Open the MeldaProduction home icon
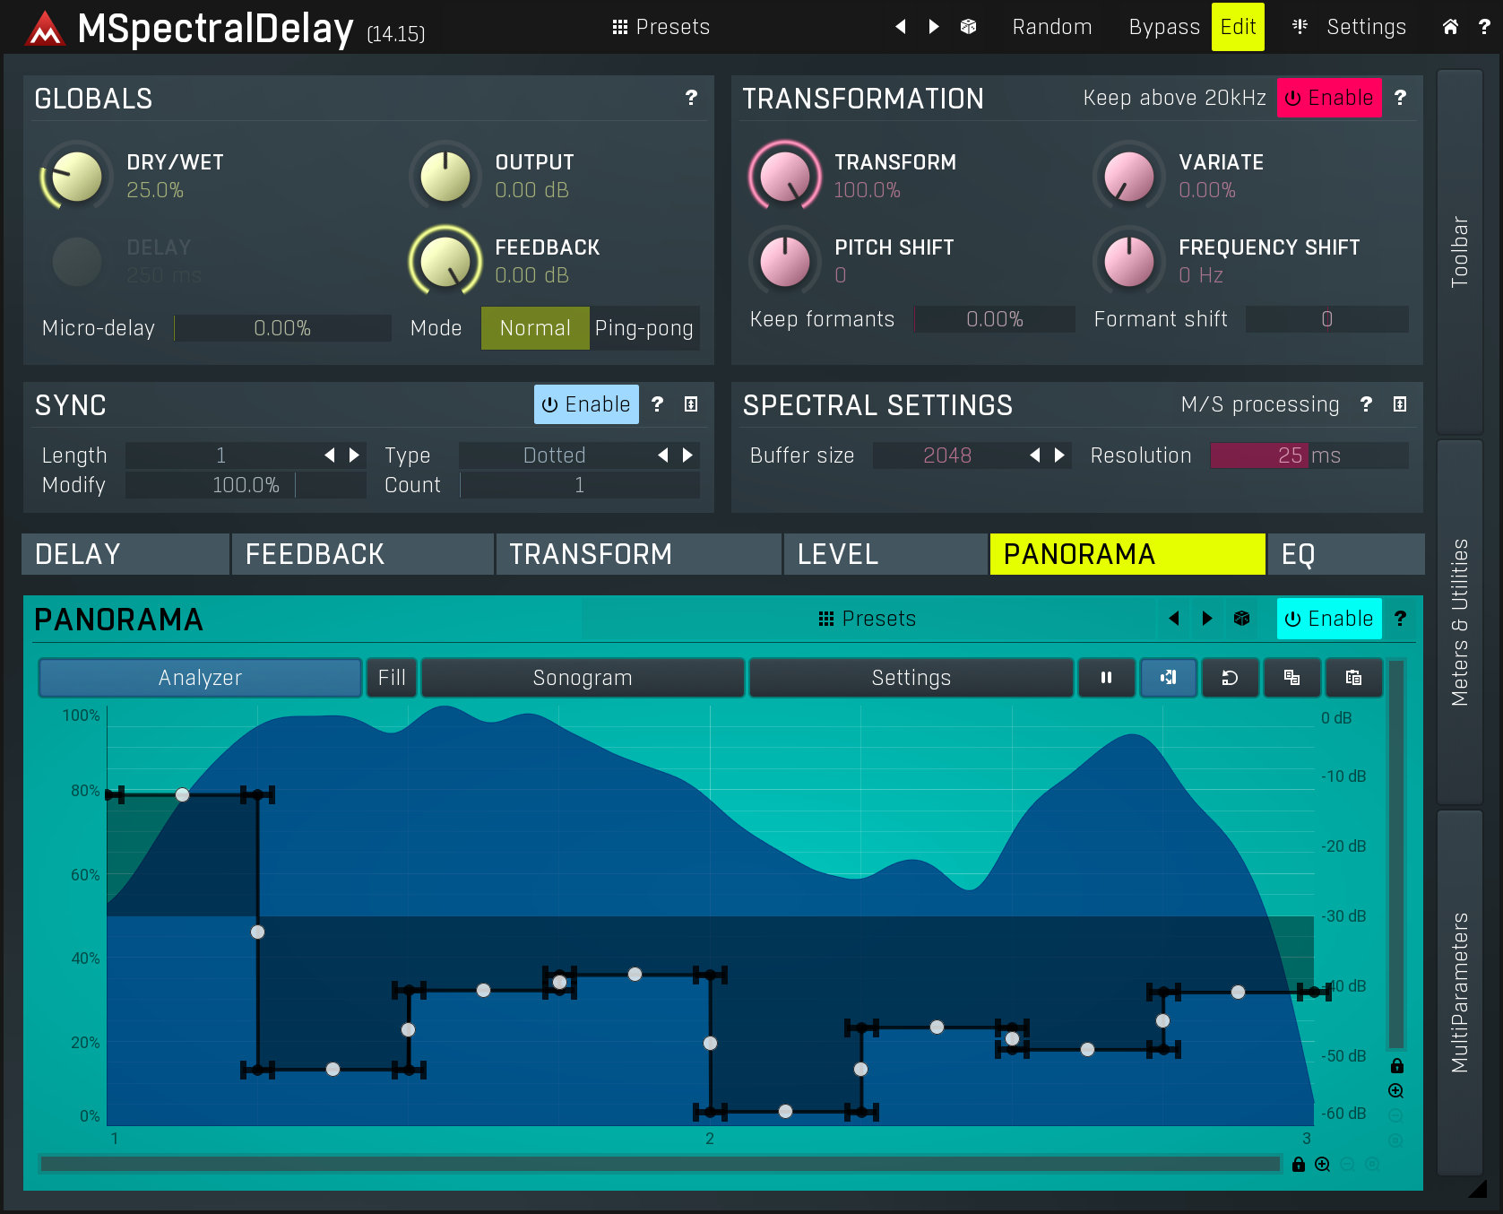1503x1214 pixels. pos(1450,27)
